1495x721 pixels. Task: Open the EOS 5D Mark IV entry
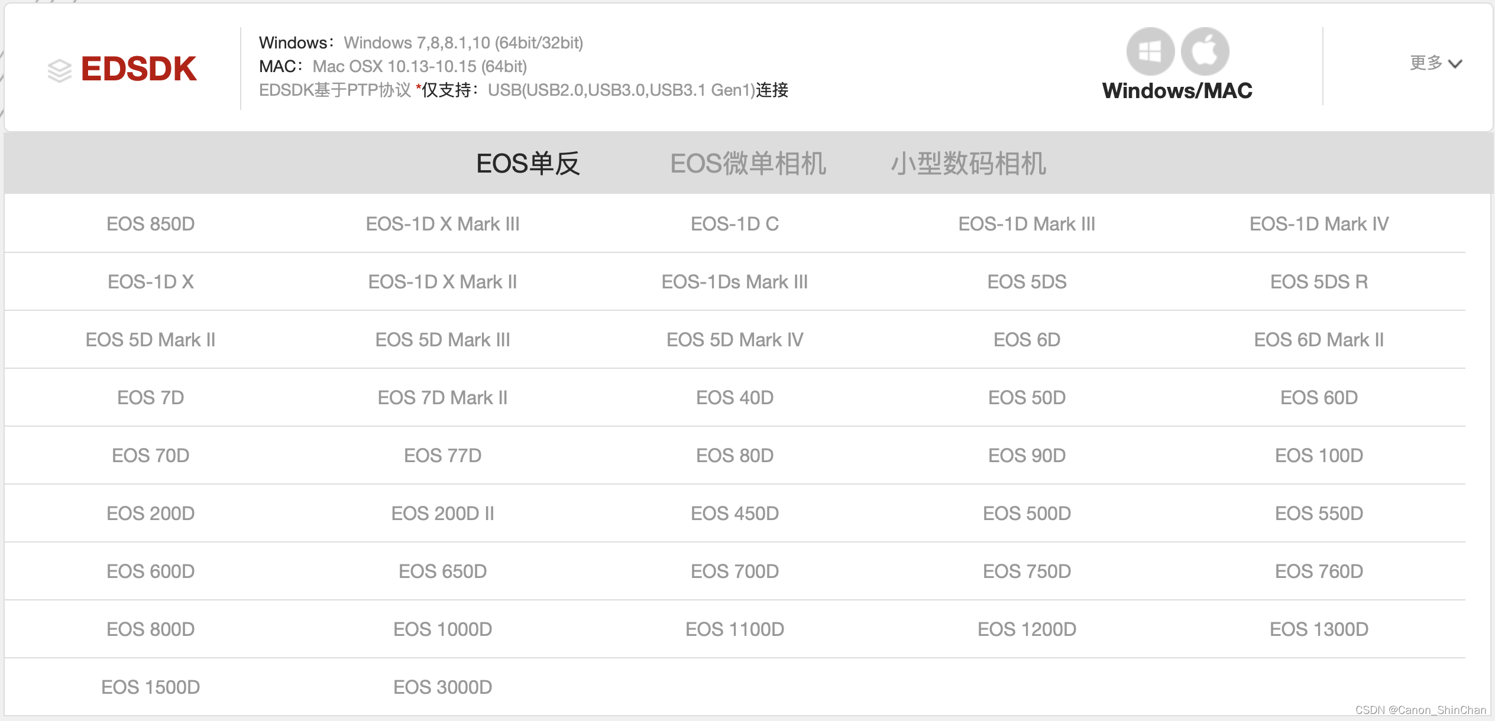(735, 340)
